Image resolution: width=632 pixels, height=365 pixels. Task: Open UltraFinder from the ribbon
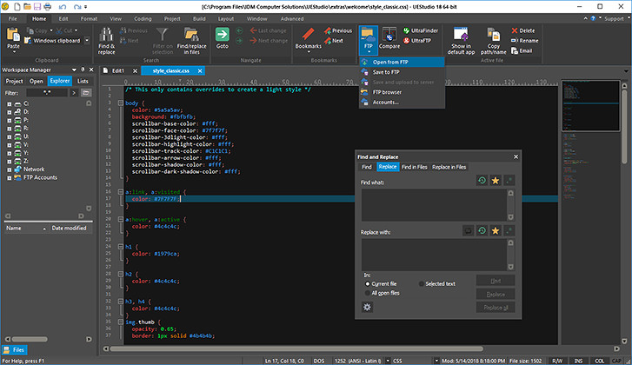420,30
